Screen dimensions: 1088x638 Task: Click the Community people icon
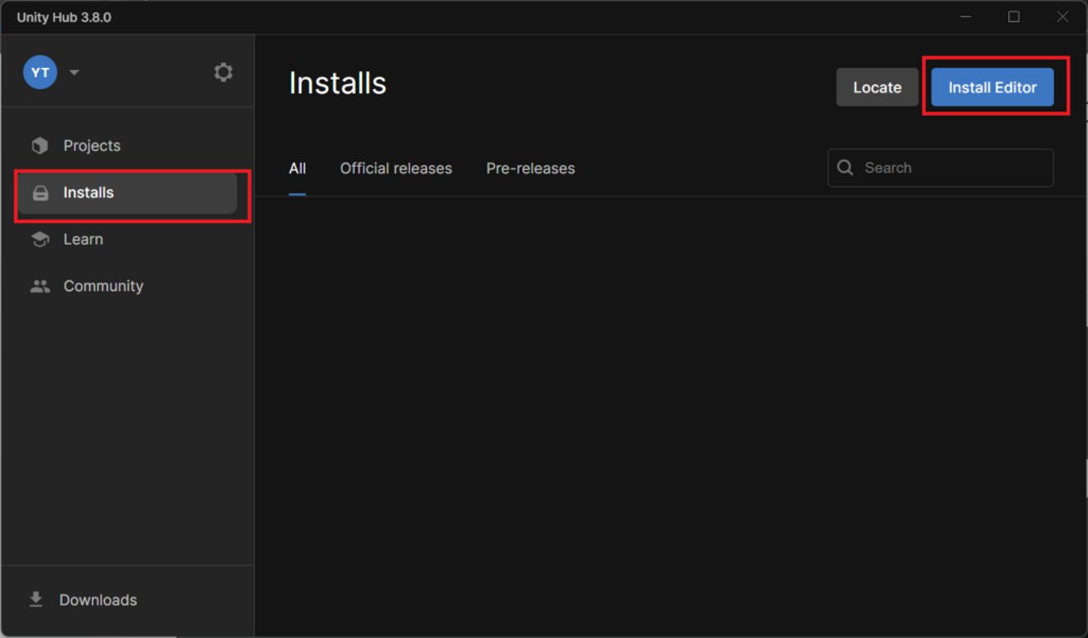(40, 286)
